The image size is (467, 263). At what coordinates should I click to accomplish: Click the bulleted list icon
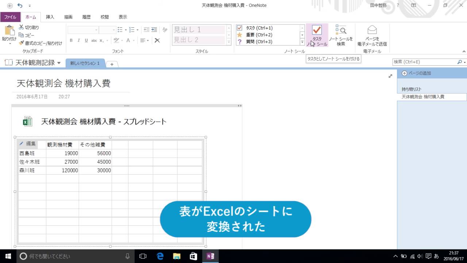pyautogui.click(x=121, y=30)
